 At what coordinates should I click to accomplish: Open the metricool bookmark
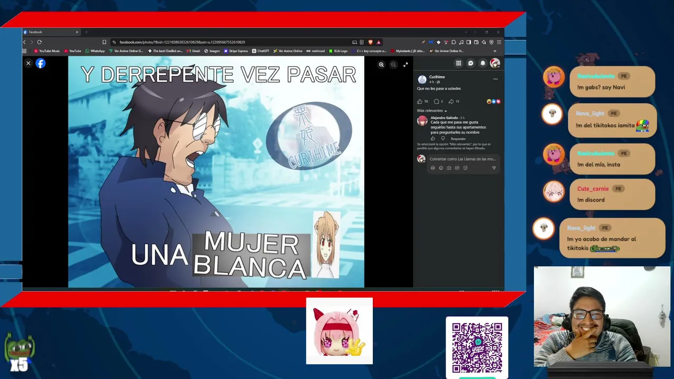tap(316, 51)
